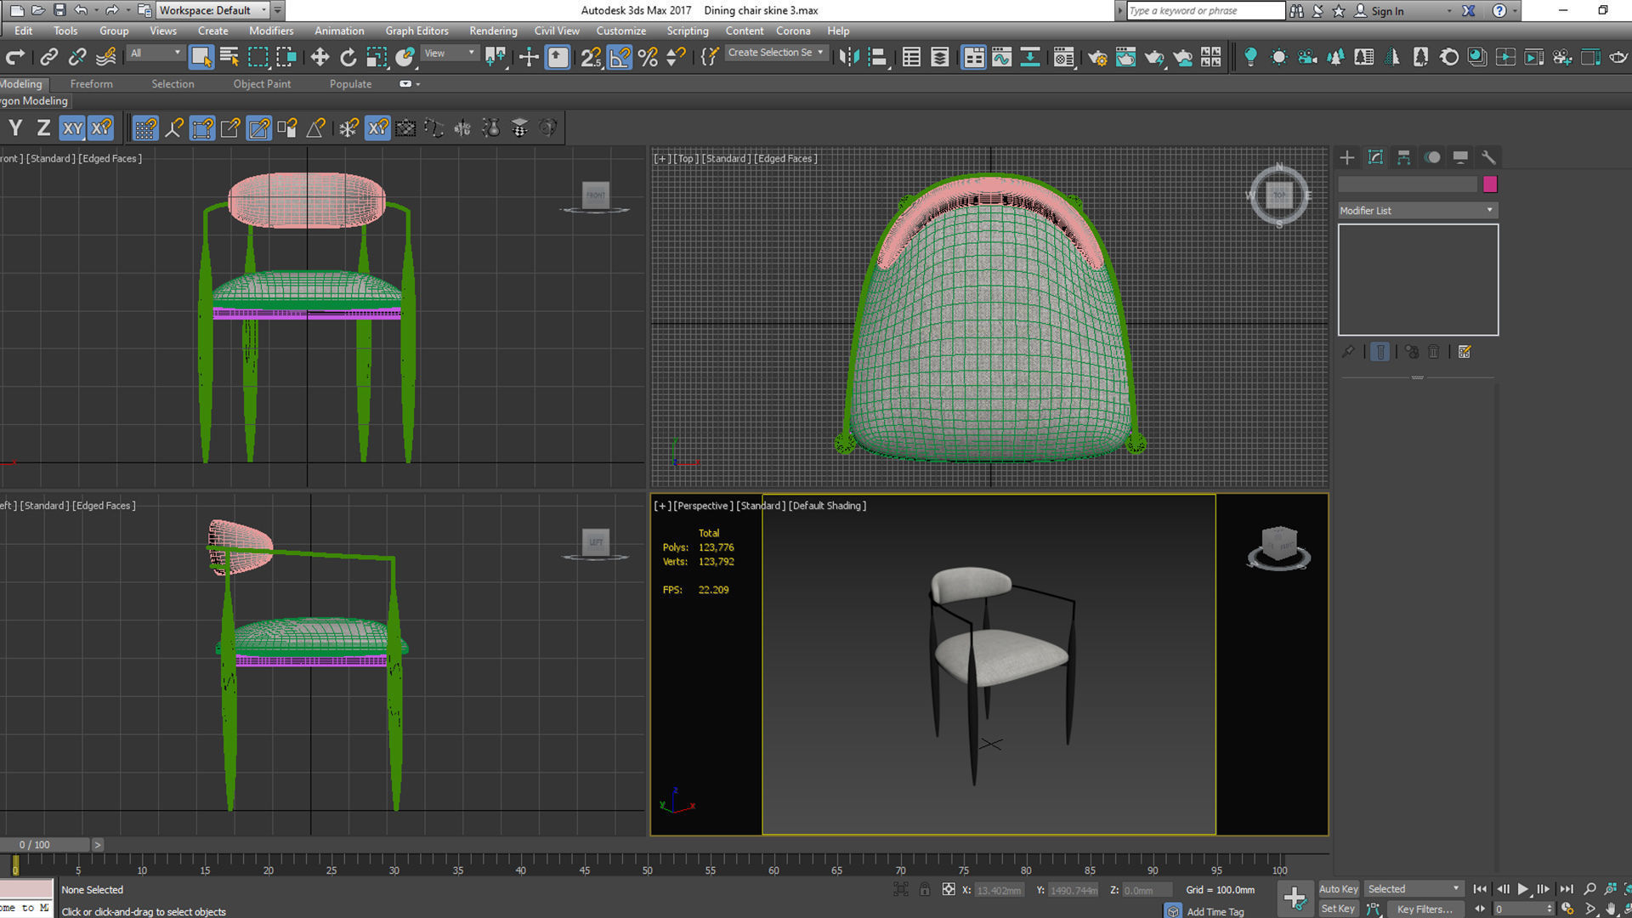The height and width of the screenshot is (918, 1632).
Task: Toggle the XY axis constraint
Action: coord(72,128)
